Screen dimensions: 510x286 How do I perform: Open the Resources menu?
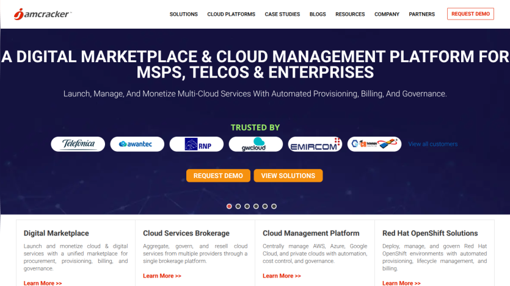click(x=350, y=14)
